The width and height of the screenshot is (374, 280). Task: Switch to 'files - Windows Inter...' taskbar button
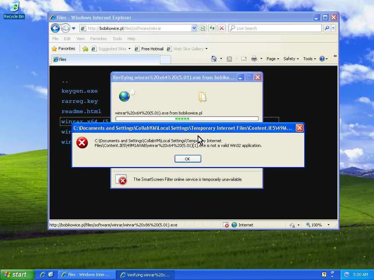point(87,275)
